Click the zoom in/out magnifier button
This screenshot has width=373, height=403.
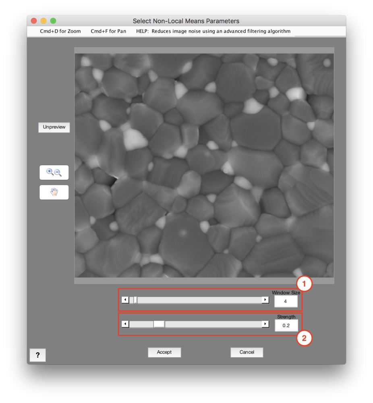click(x=54, y=172)
